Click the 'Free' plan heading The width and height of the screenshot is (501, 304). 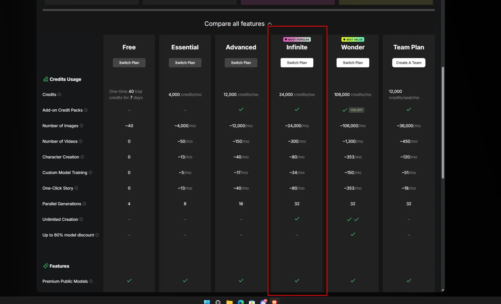[x=129, y=47]
